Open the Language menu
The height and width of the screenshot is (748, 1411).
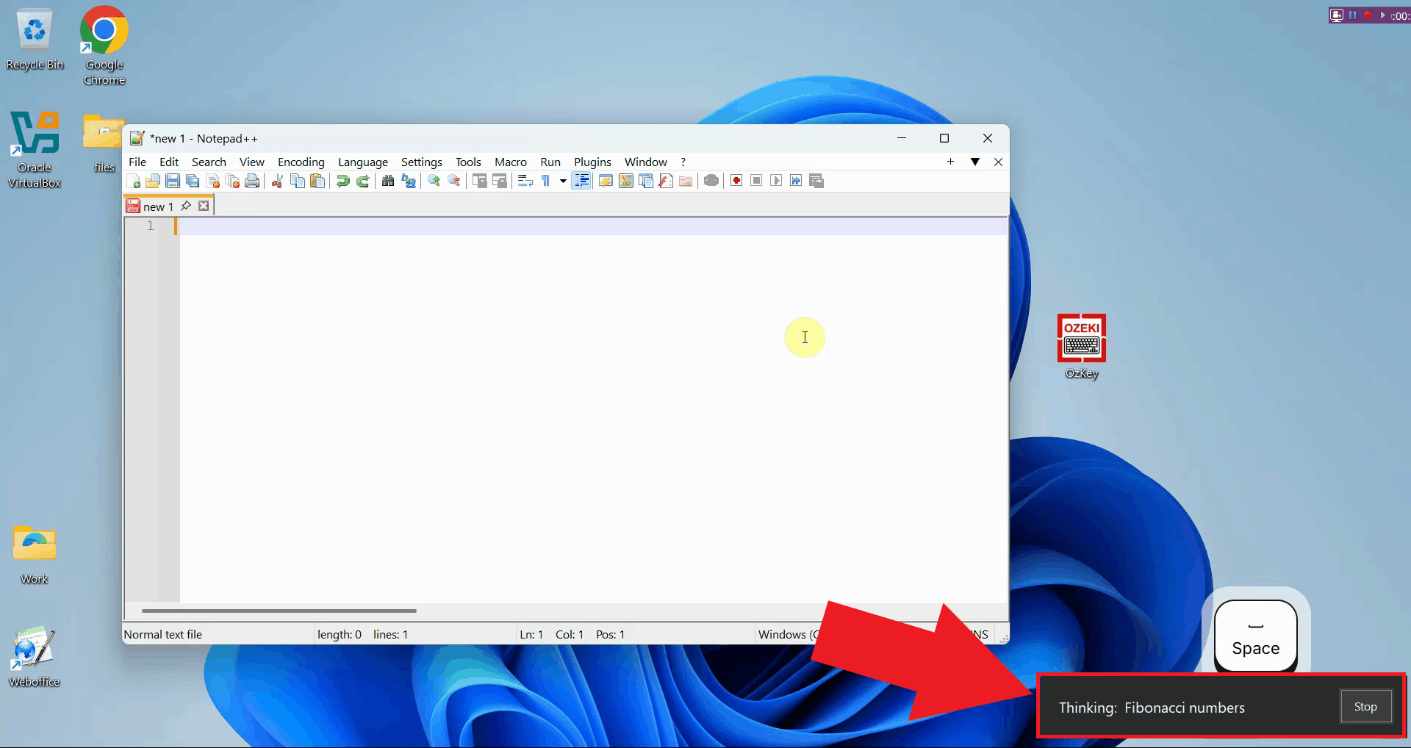(x=362, y=162)
